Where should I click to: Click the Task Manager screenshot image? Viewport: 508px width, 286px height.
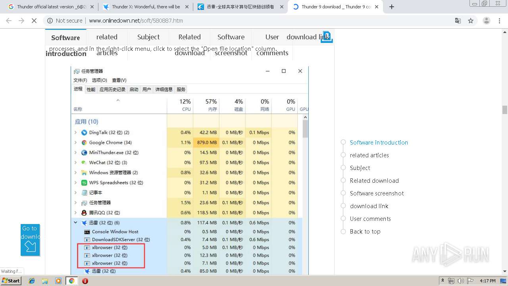click(190, 170)
